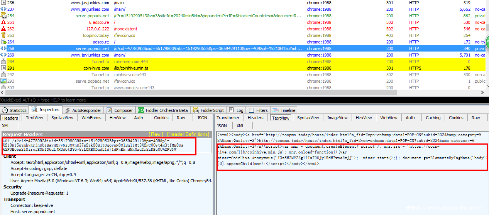This screenshot has width=489, height=215.
Task: Click the AutoResponder lightning bolt icon
Action: tap(68, 110)
